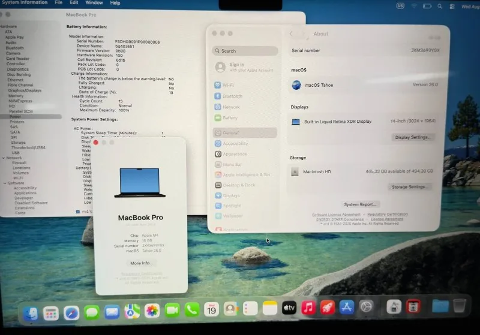
Task: Open the Apps launcher in the Dock
Action: [x=51, y=313]
